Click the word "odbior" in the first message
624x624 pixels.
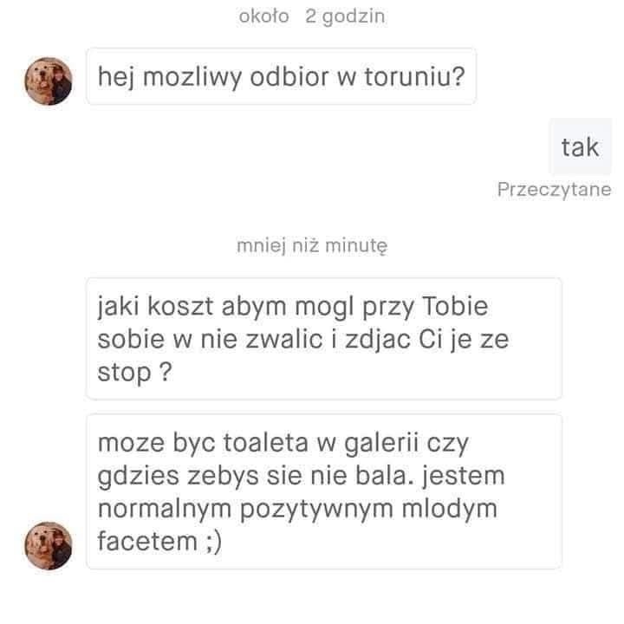[x=289, y=76]
